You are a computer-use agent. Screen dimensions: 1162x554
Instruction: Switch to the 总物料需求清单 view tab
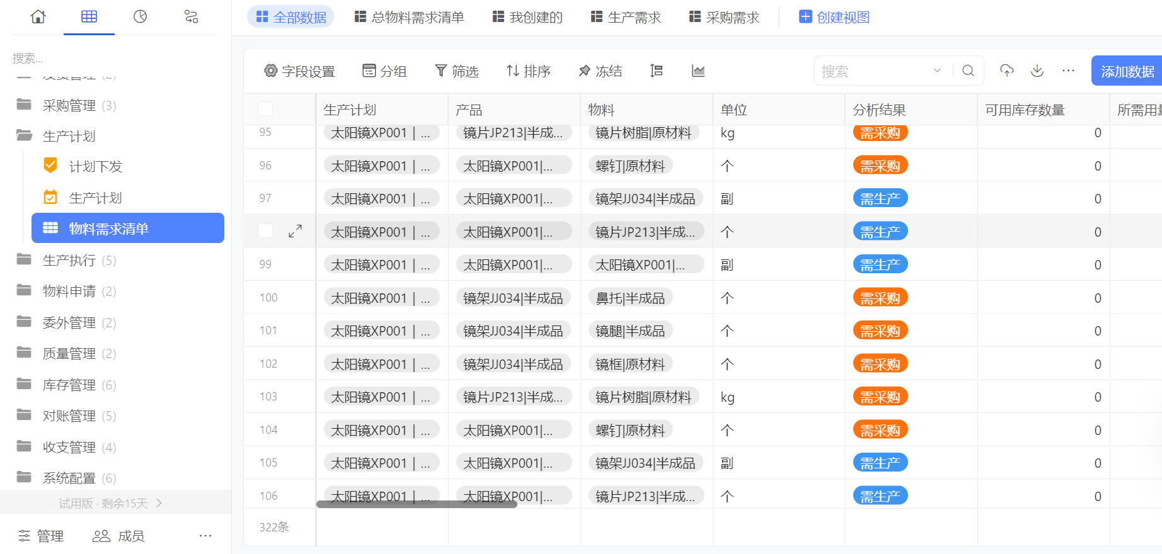tap(409, 18)
